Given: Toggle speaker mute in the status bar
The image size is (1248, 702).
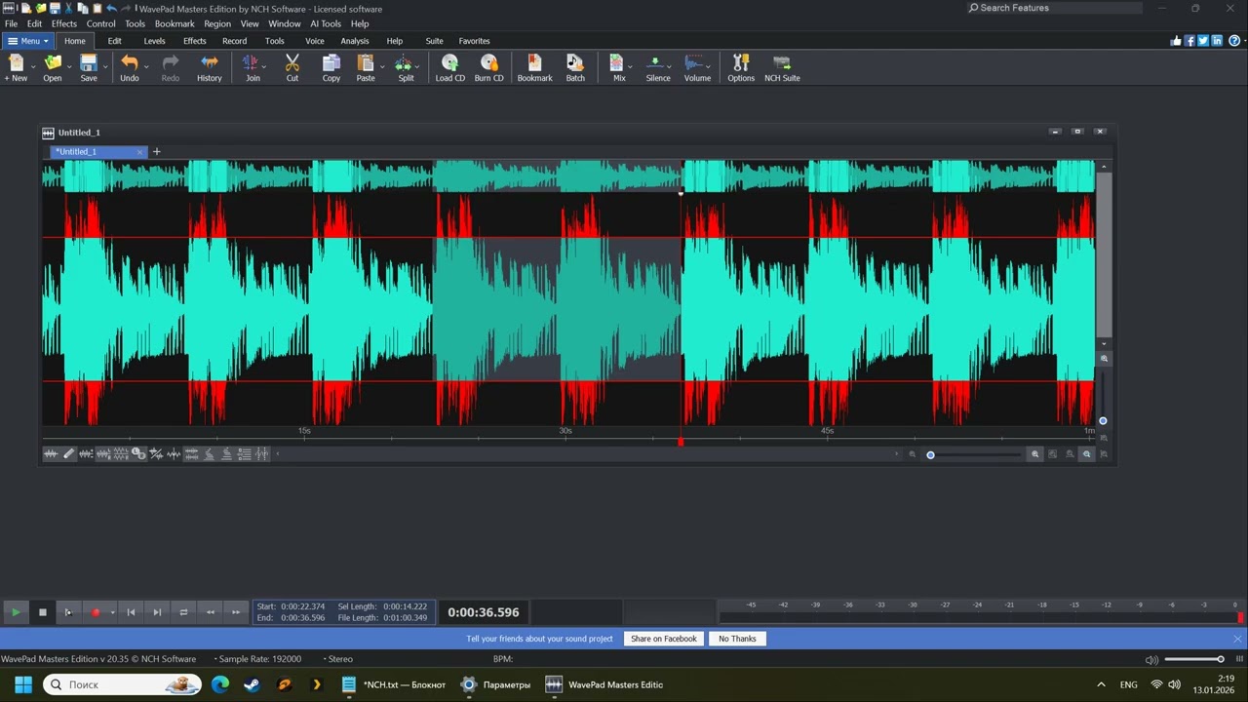Looking at the screenshot, I should click(x=1151, y=660).
